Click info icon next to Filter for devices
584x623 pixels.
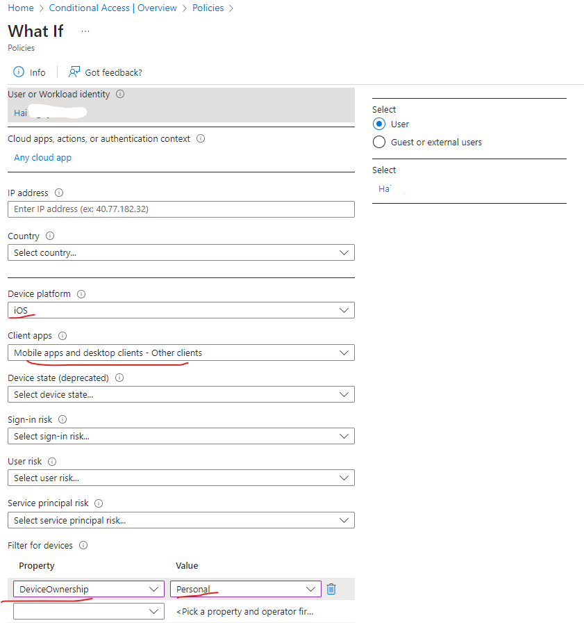tap(84, 545)
